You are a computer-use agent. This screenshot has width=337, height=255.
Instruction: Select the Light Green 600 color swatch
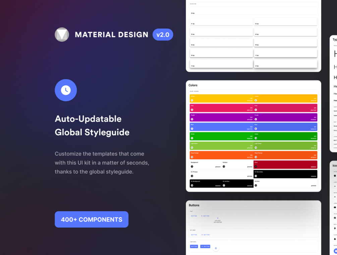point(285,146)
